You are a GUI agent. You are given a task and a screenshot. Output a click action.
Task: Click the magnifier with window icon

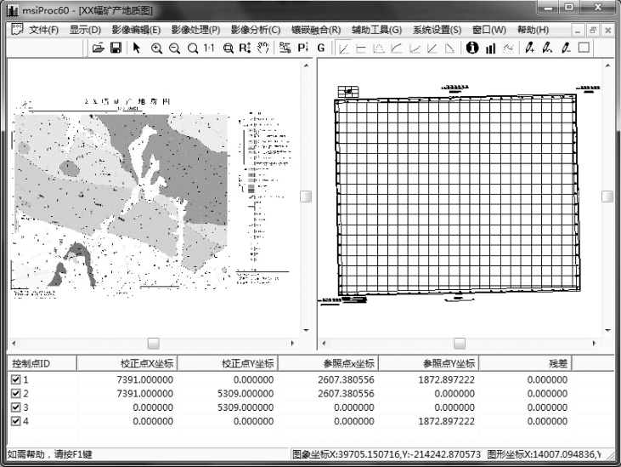228,48
